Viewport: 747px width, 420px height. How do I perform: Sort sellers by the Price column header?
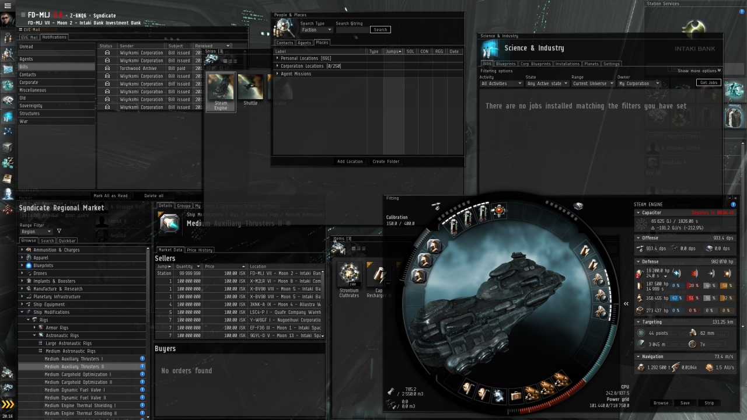point(225,267)
